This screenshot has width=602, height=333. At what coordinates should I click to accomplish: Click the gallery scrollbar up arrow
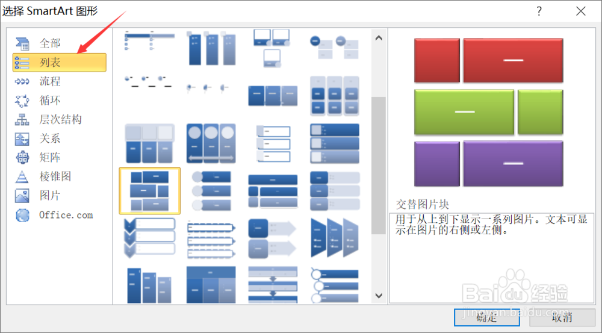point(379,38)
